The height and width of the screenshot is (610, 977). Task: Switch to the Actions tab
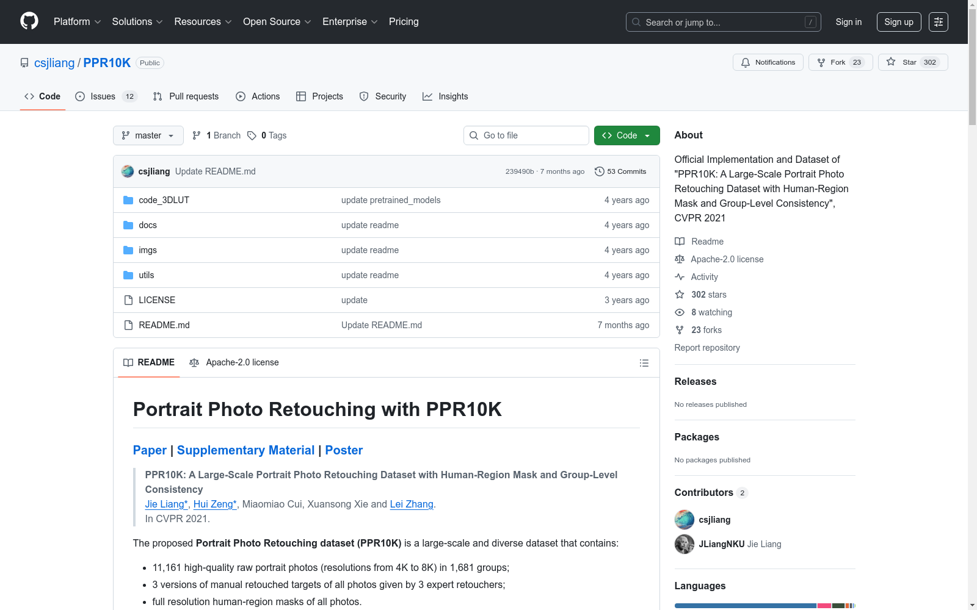(x=258, y=96)
